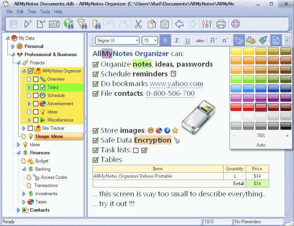Collapse the Professional & Business folder
This screenshot has height=226, width=294.
(x=13, y=55)
